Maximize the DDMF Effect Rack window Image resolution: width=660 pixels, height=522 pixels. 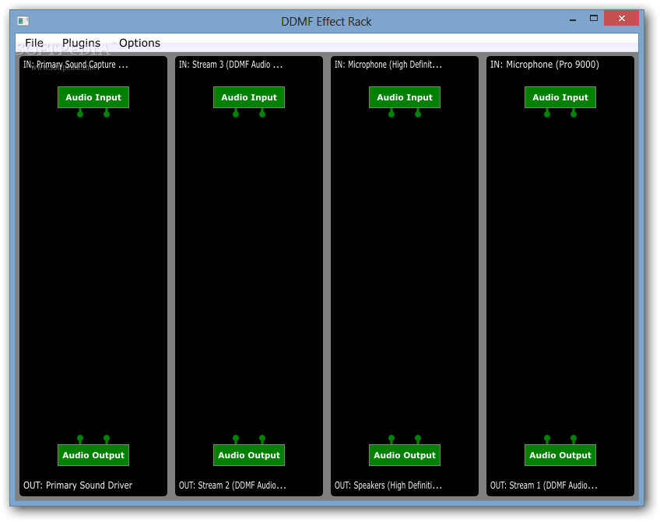[x=594, y=18]
